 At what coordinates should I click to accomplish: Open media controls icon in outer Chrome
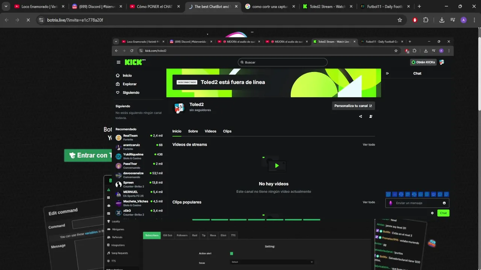(452, 20)
